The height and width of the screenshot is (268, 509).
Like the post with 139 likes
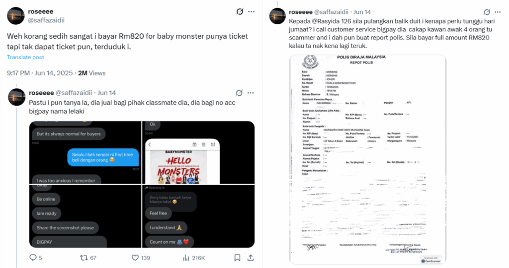click(x=141, y=258)
